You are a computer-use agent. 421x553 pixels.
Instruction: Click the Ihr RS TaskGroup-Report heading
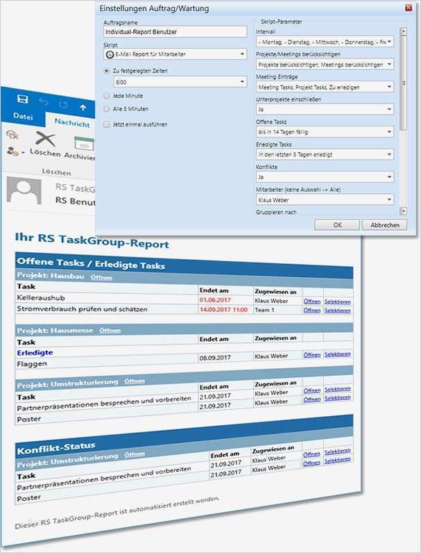(92, 241)
